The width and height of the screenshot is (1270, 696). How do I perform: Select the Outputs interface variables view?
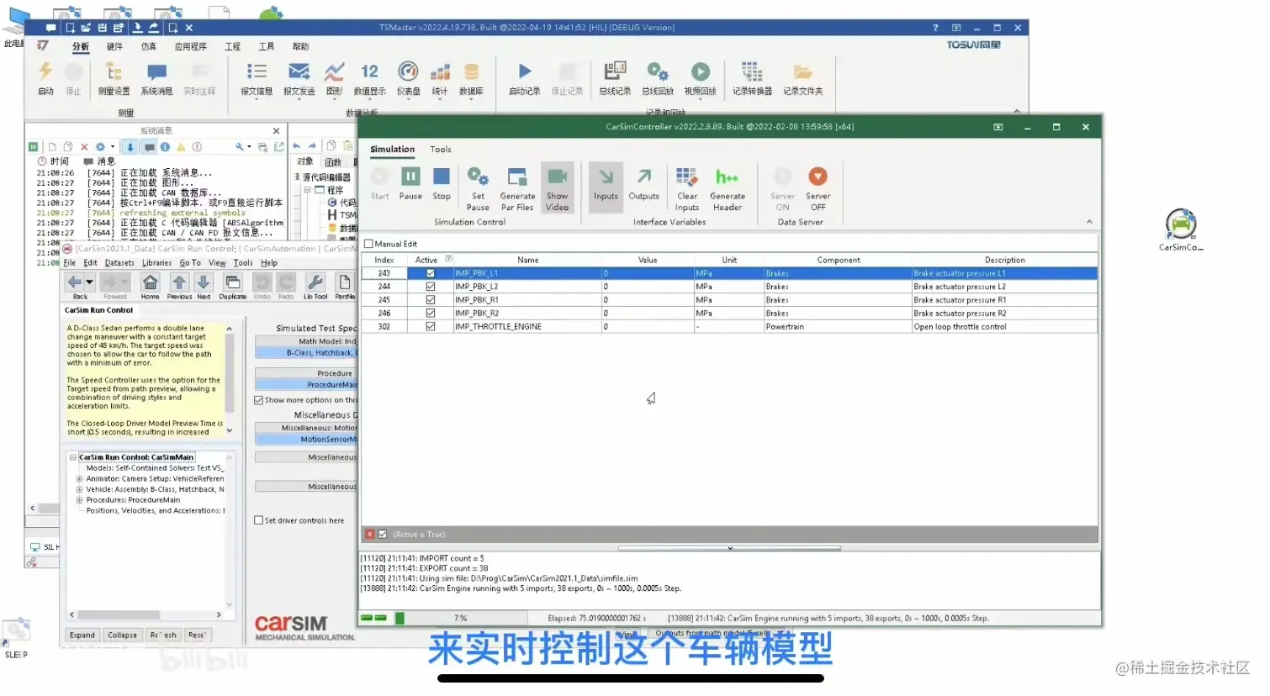click(644, 183)
